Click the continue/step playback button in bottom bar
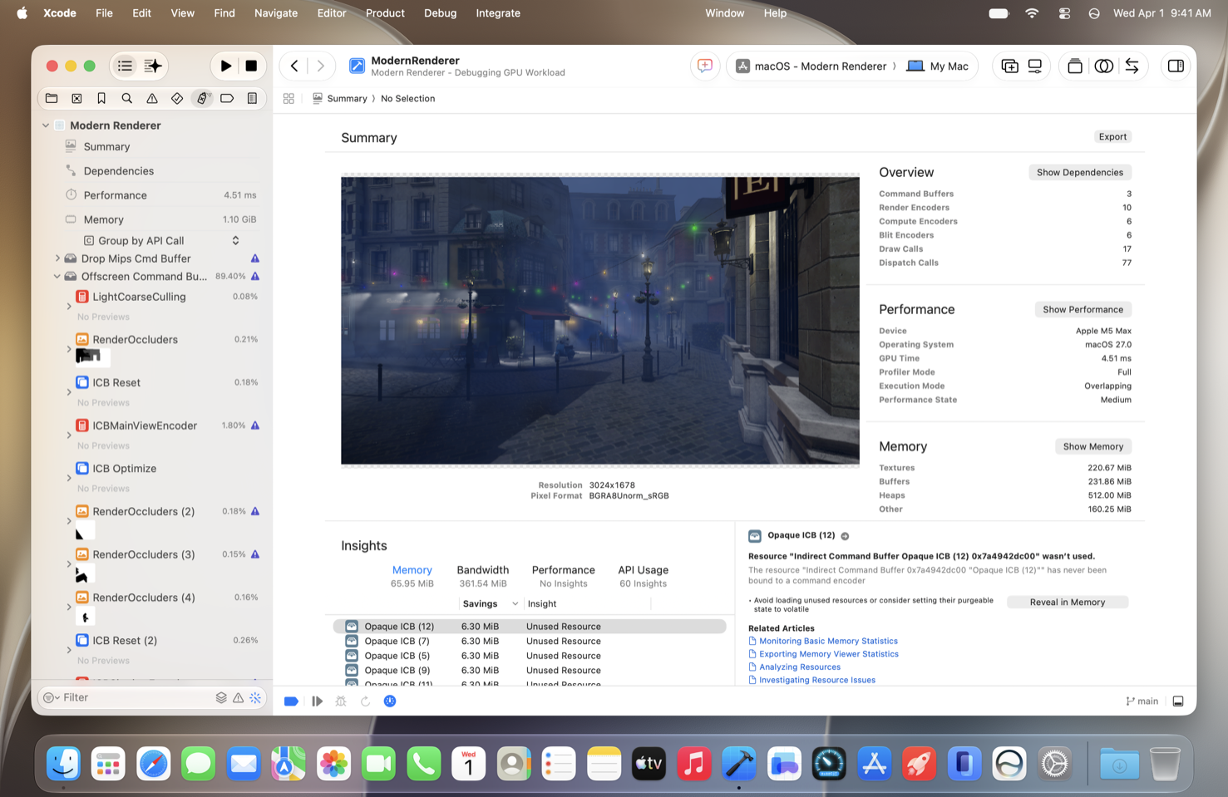1228x797 pixels. (317, 701)
